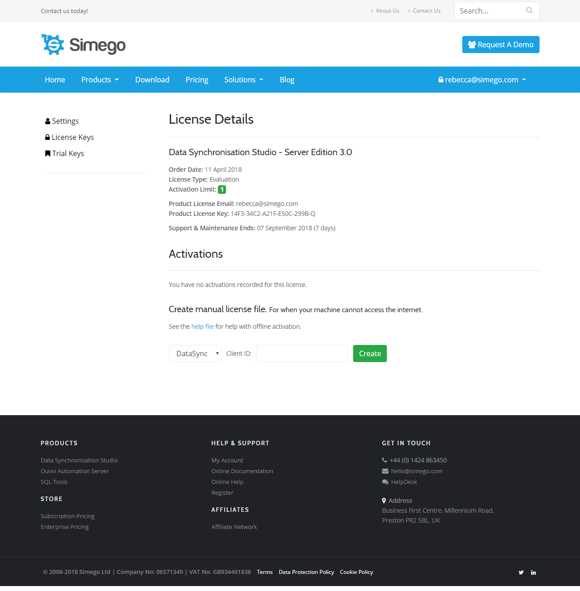Open the HelpDesk footer link

coord(404,482)
